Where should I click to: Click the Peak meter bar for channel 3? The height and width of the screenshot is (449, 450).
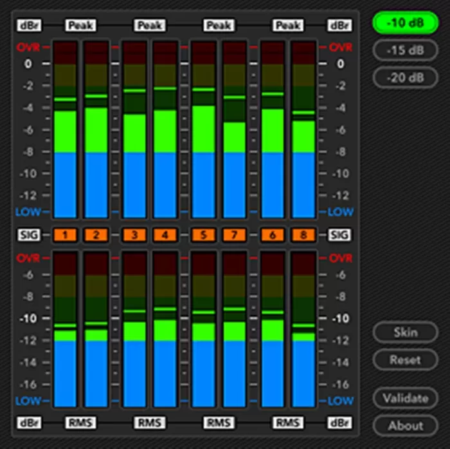(134, 129)
